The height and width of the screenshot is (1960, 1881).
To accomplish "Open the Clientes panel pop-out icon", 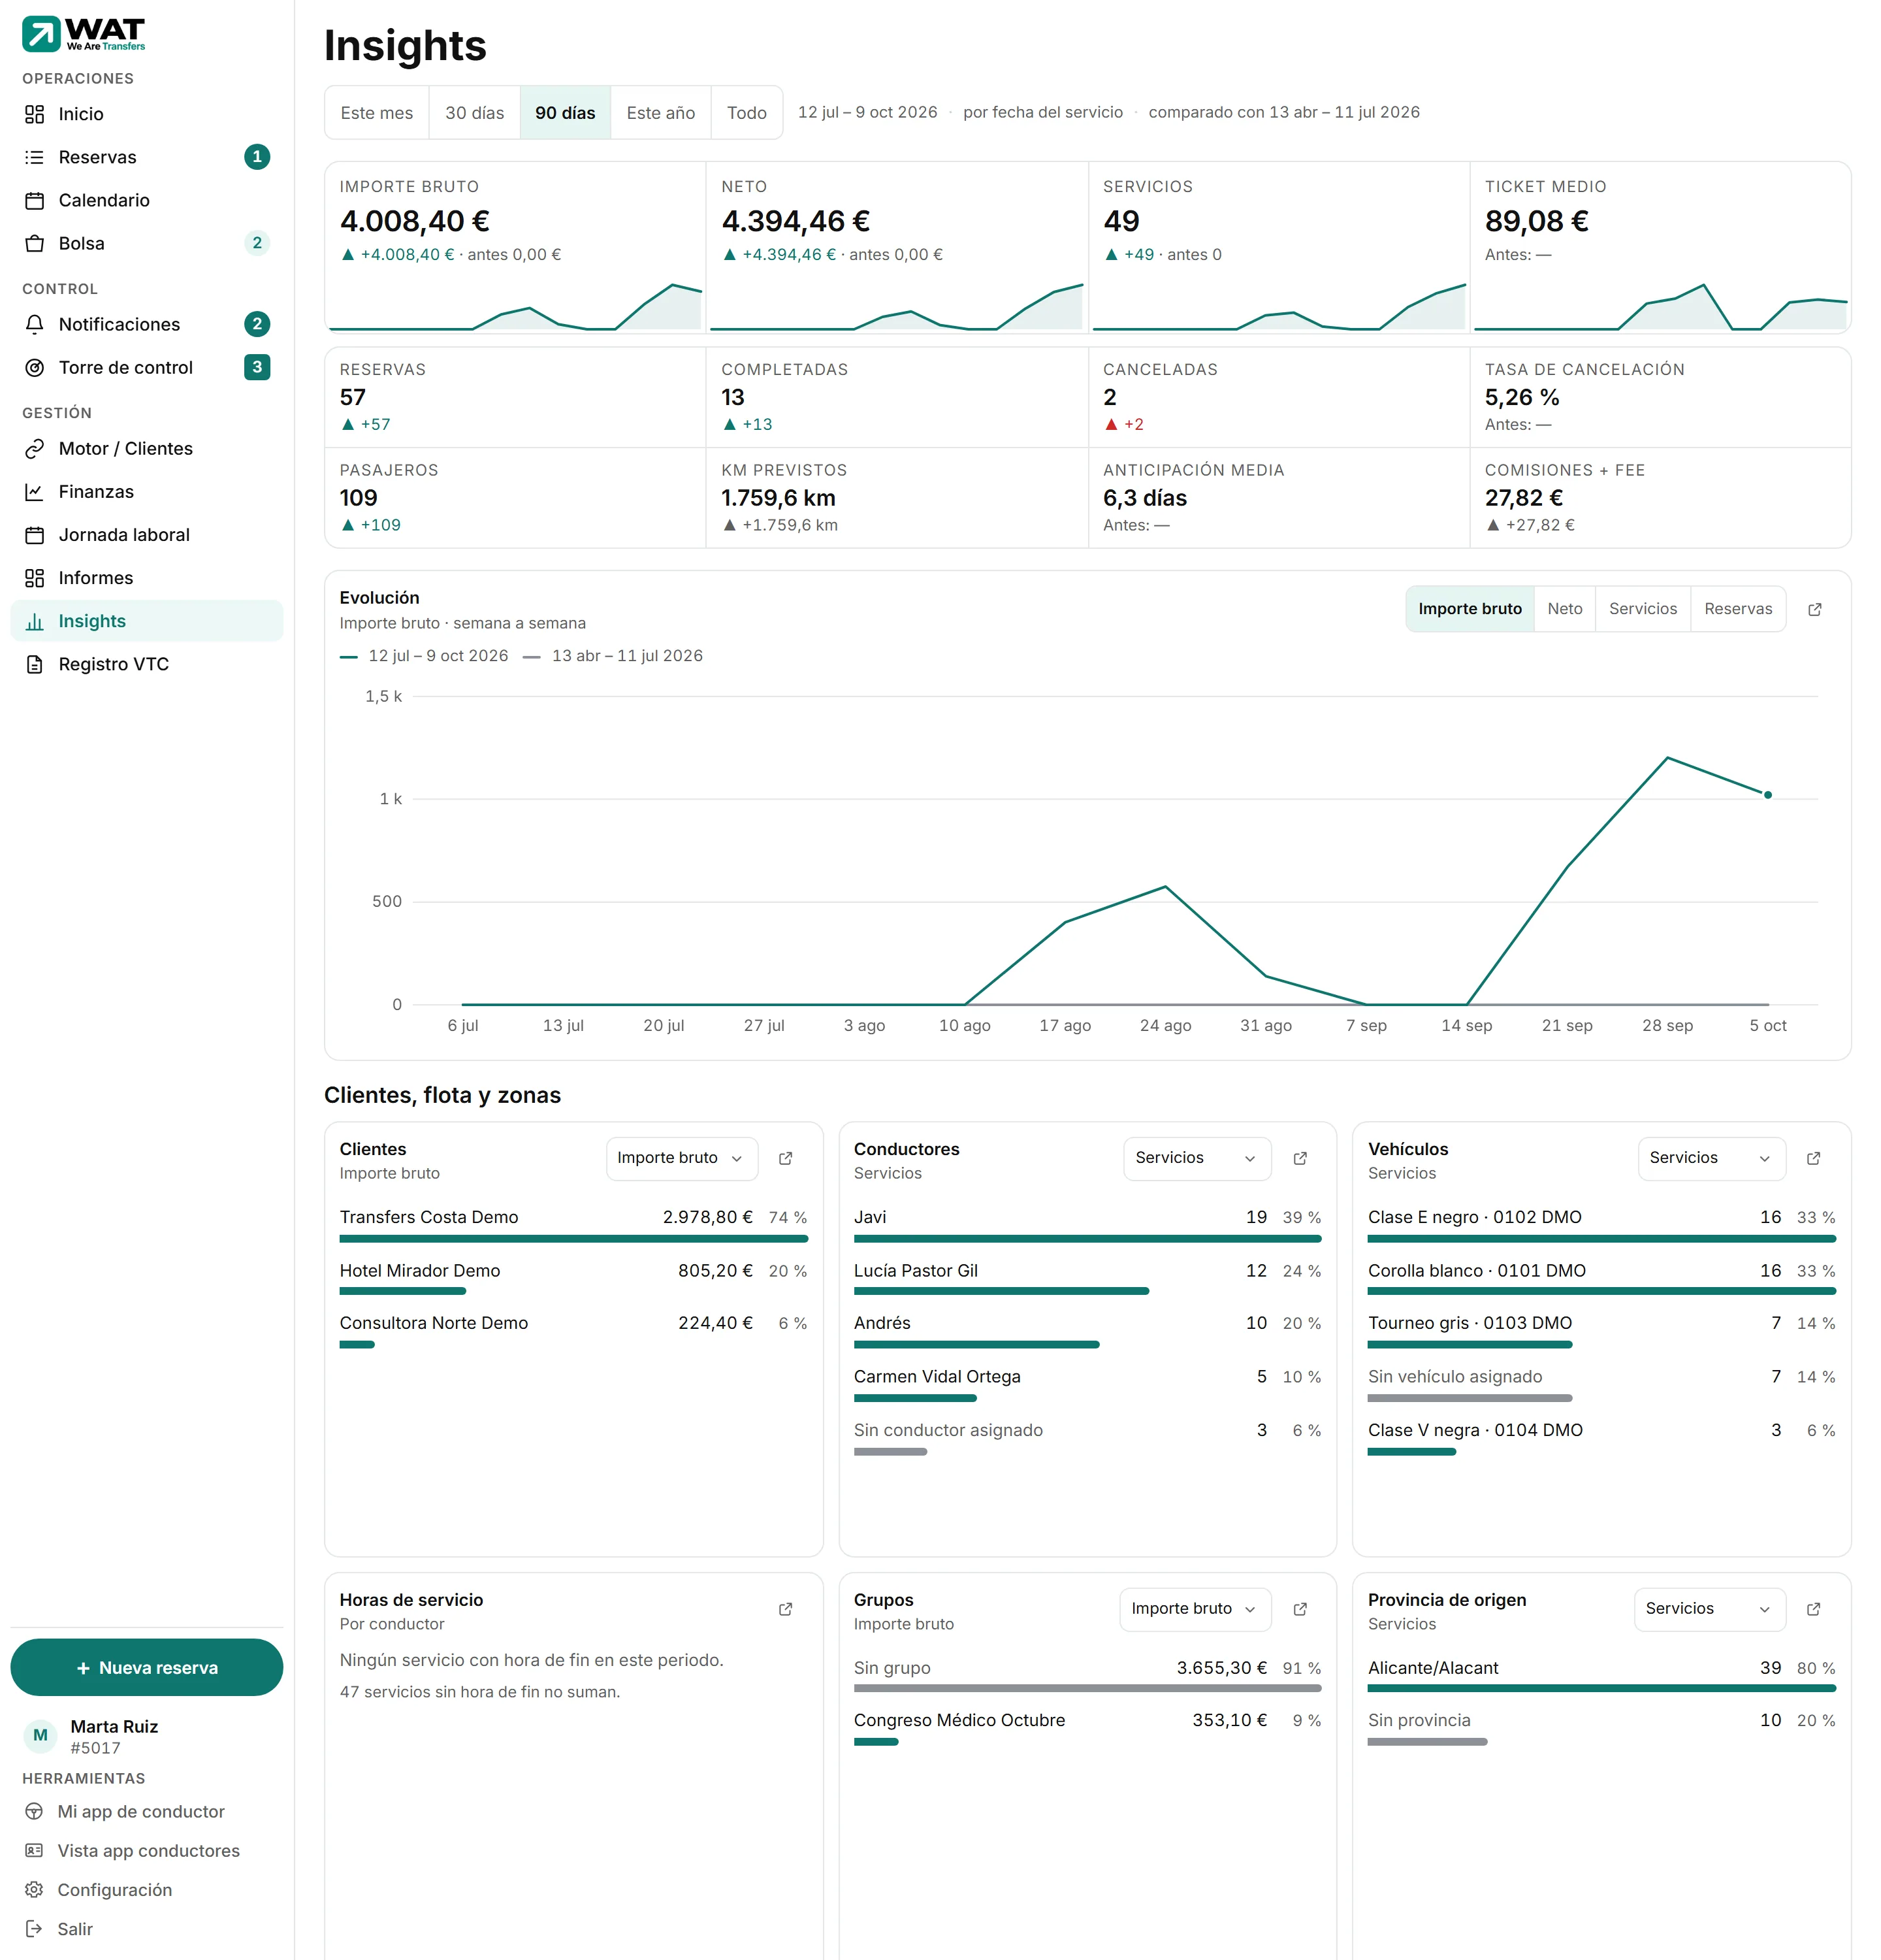I will click(x=786, y=1158).
